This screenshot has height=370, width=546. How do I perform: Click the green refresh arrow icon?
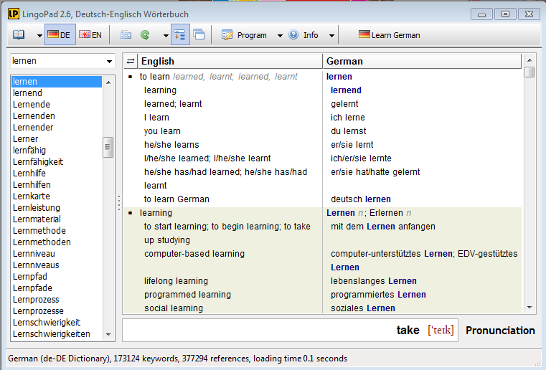[x=145, y=35]
